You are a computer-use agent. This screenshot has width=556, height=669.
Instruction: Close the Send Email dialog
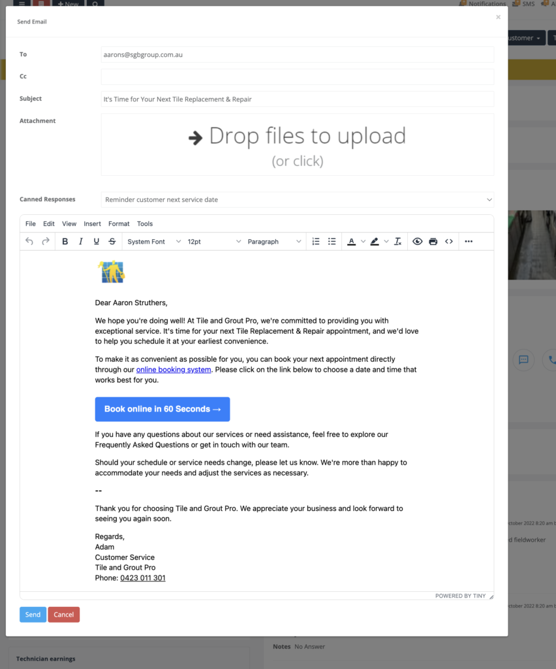pyautogui.click(x=498, y=17)
